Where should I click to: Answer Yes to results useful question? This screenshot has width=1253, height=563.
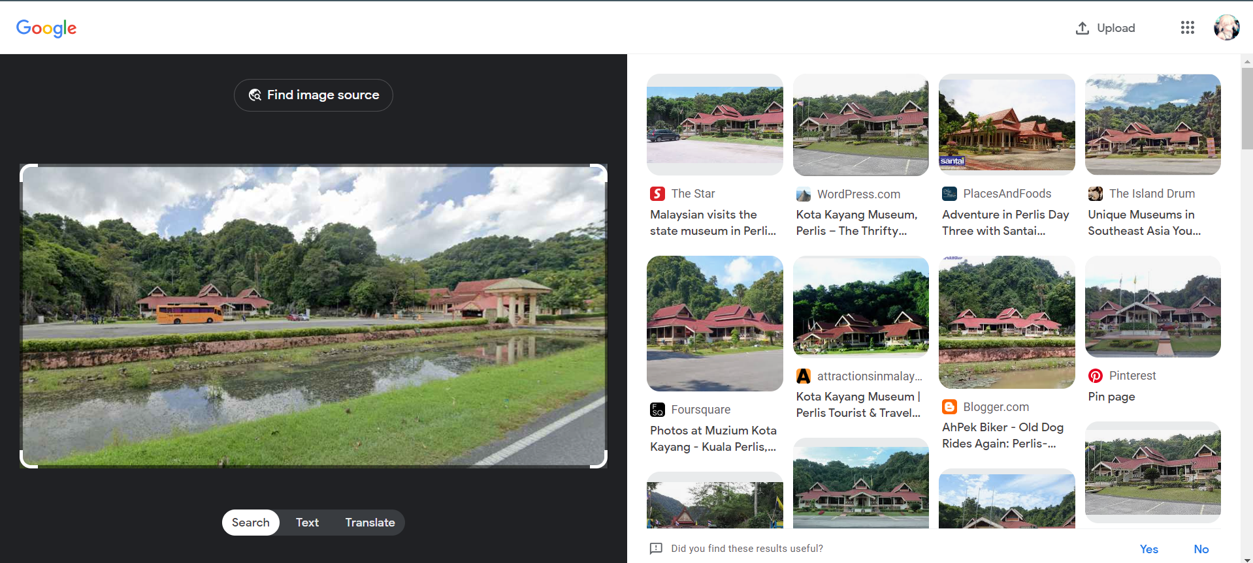[x=1148, y=549]
